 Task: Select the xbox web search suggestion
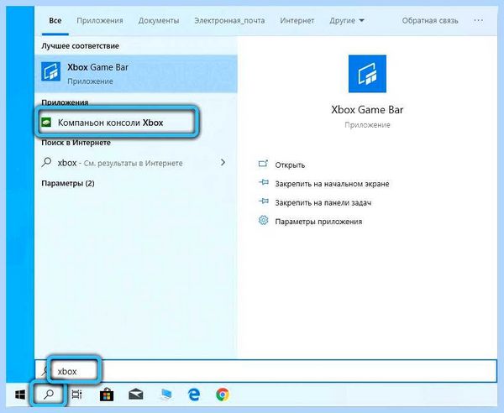pyautogui.click(x=135, y=163)
